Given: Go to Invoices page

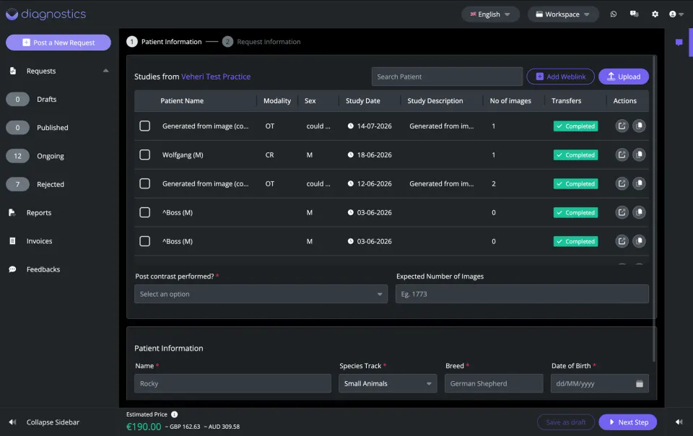Looking at the screenshot, I should click(x=39, y=241).
